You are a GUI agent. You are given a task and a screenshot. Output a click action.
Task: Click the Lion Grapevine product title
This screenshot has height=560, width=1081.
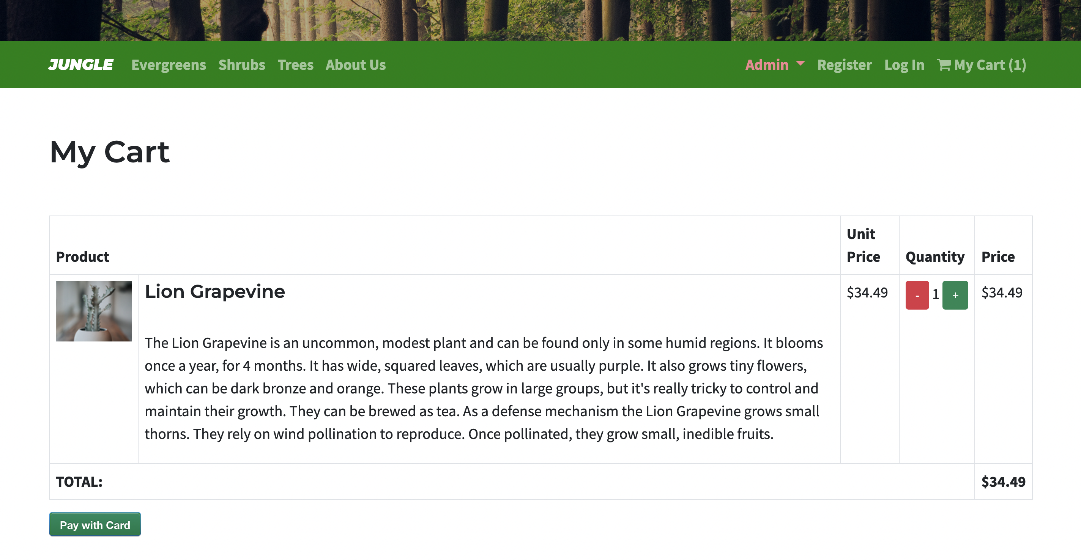point(214,291)
